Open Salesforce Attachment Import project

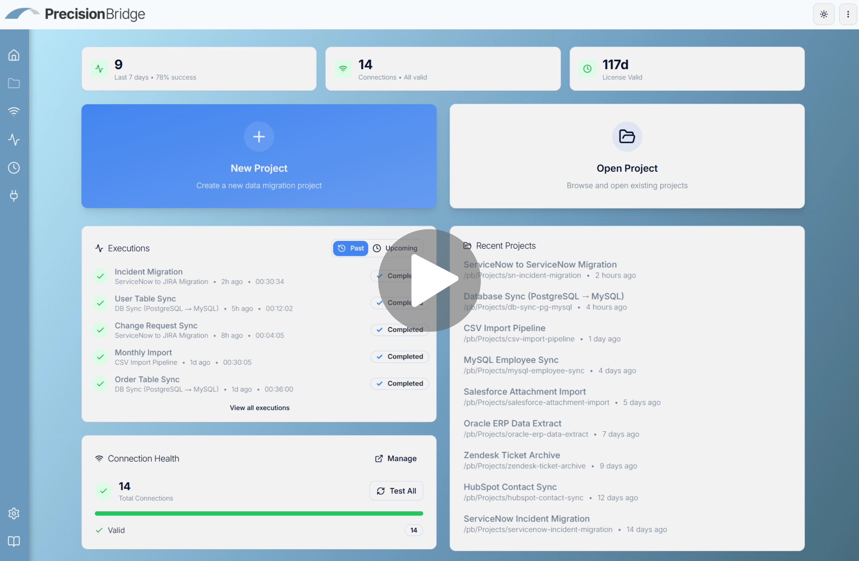[x=562, y=397]
